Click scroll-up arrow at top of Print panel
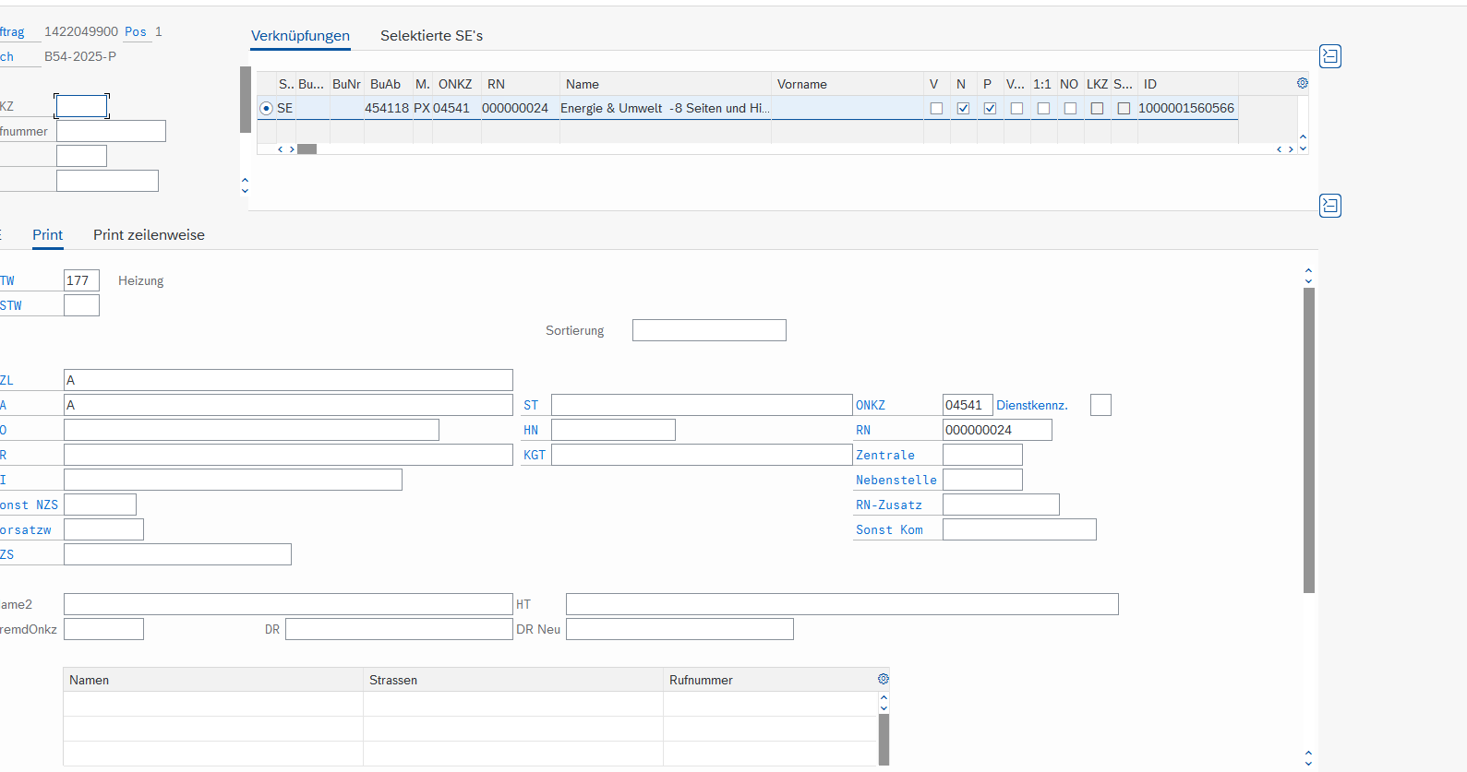Viewport: 1467px width, 772px height. [1308, 271]
